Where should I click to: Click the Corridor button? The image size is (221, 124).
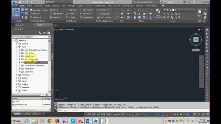tap(70, 18)
